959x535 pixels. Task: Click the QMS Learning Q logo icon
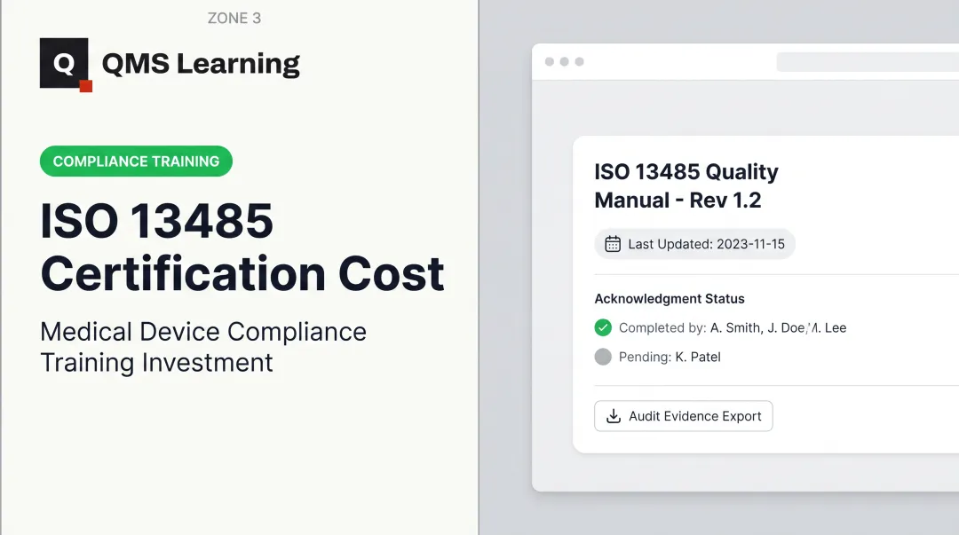point(66,64)
